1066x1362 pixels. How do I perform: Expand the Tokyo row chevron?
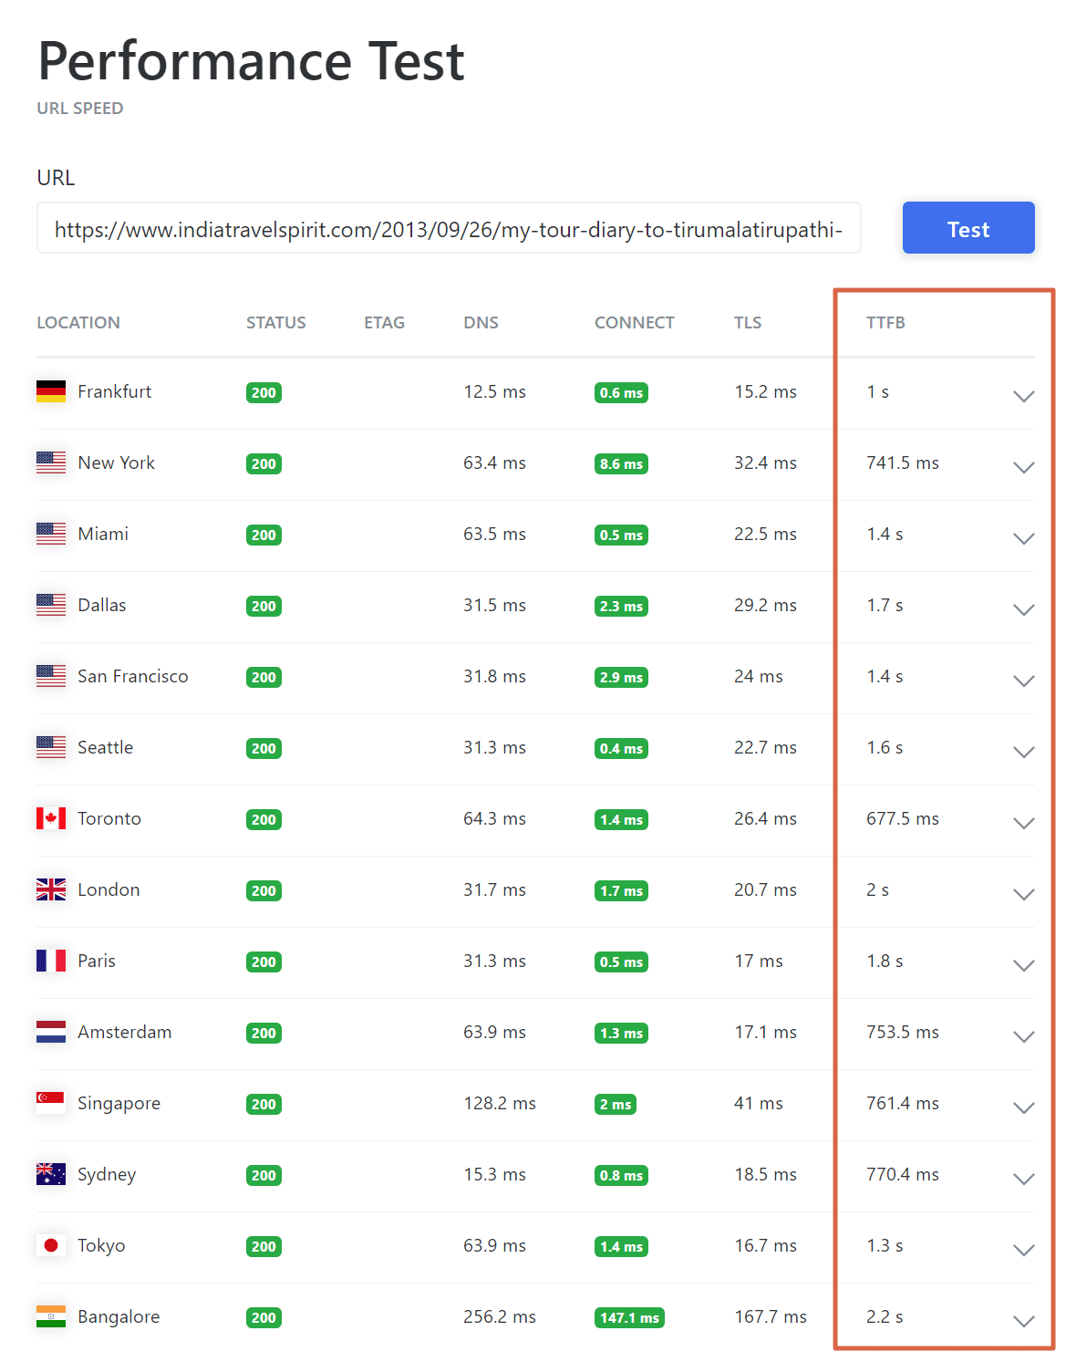pyautogui.click(x=1023, y=1250)
